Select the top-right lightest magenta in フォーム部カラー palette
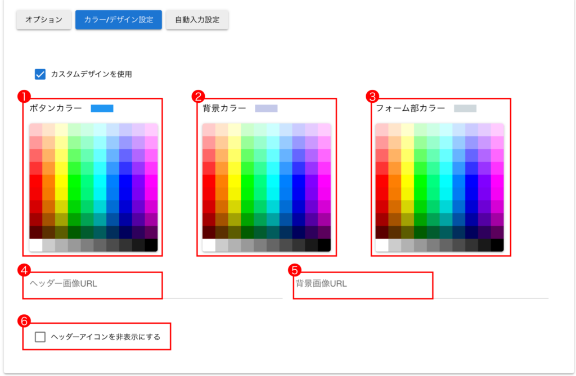The image size is (576, 376). (x=498, y=129)
